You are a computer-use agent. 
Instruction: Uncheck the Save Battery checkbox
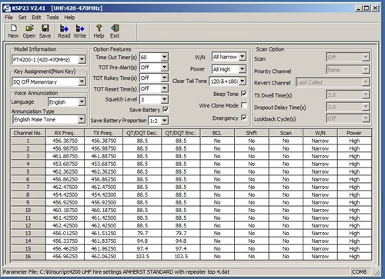coord(166,110)
